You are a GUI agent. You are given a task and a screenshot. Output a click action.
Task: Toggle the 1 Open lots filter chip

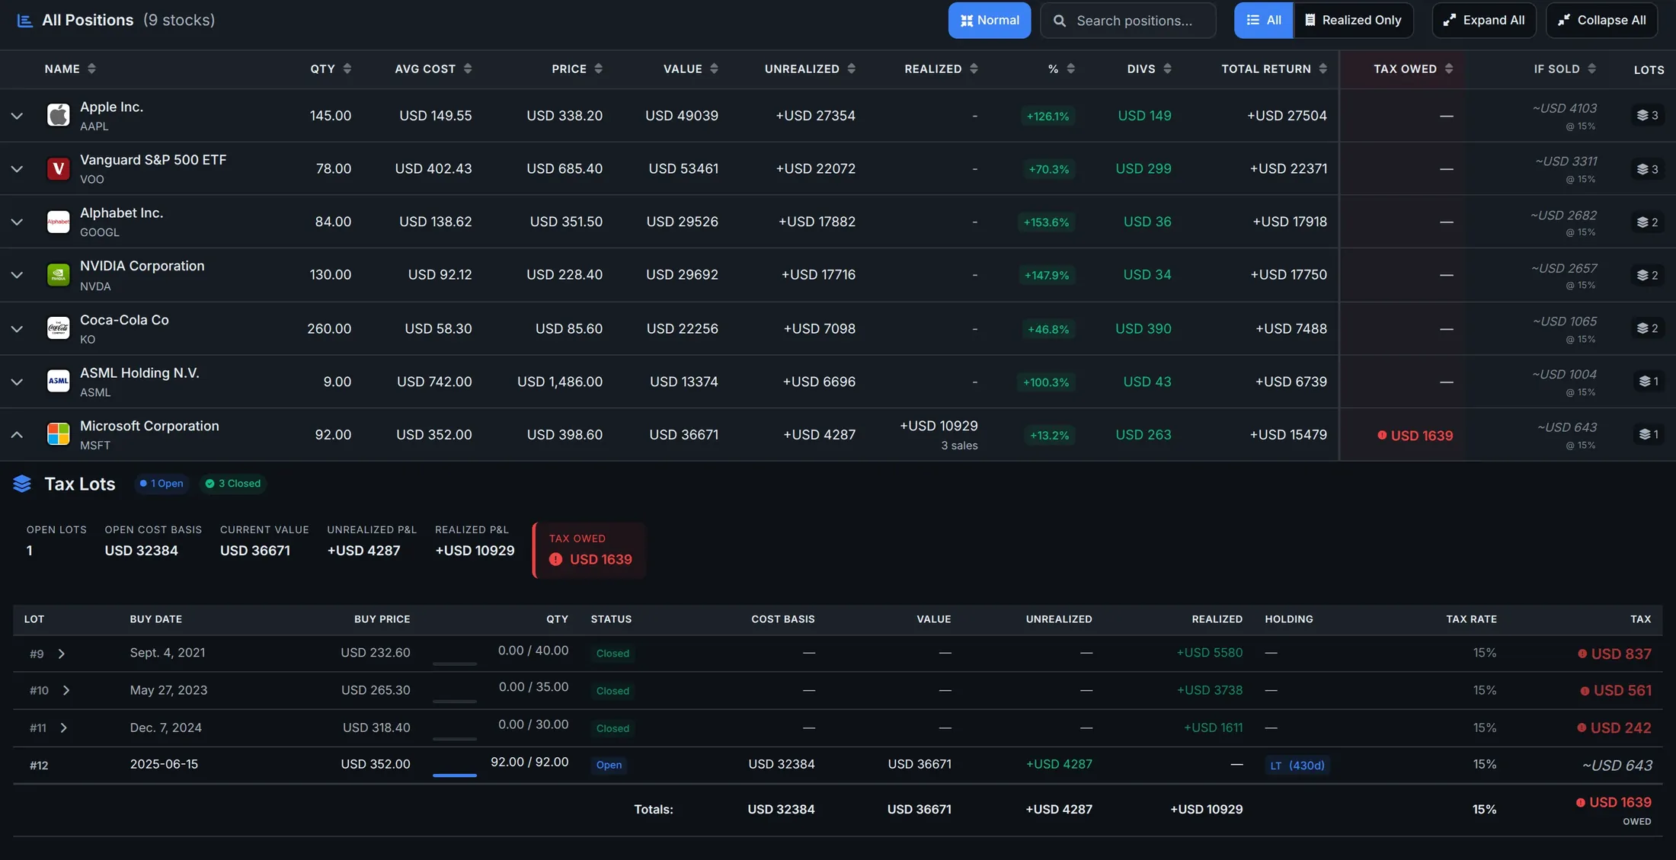[162, 484]
